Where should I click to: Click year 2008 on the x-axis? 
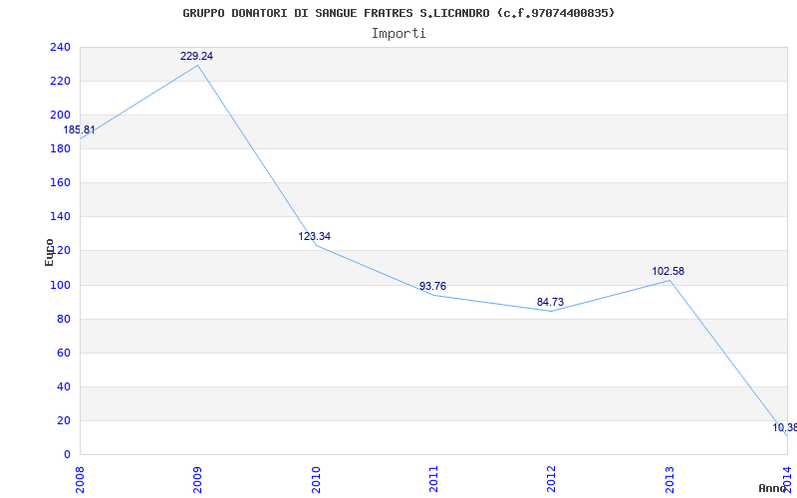[81, 479]
